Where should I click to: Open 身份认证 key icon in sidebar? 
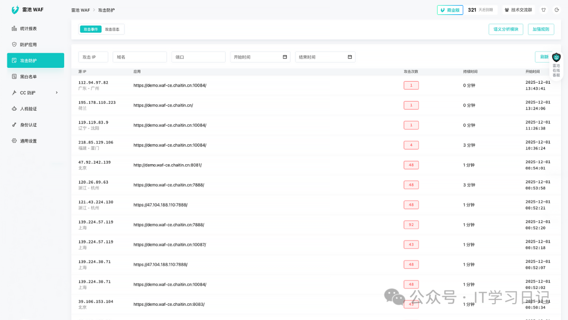(x=15, y=125)
